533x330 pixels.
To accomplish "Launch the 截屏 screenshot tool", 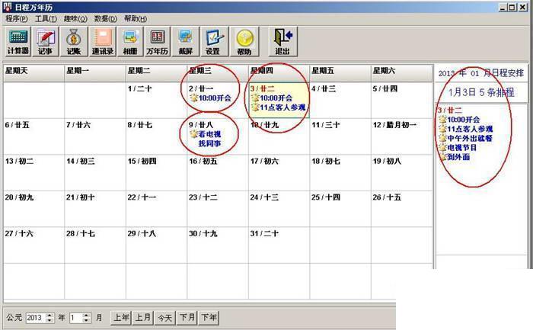I will point(186,41).
